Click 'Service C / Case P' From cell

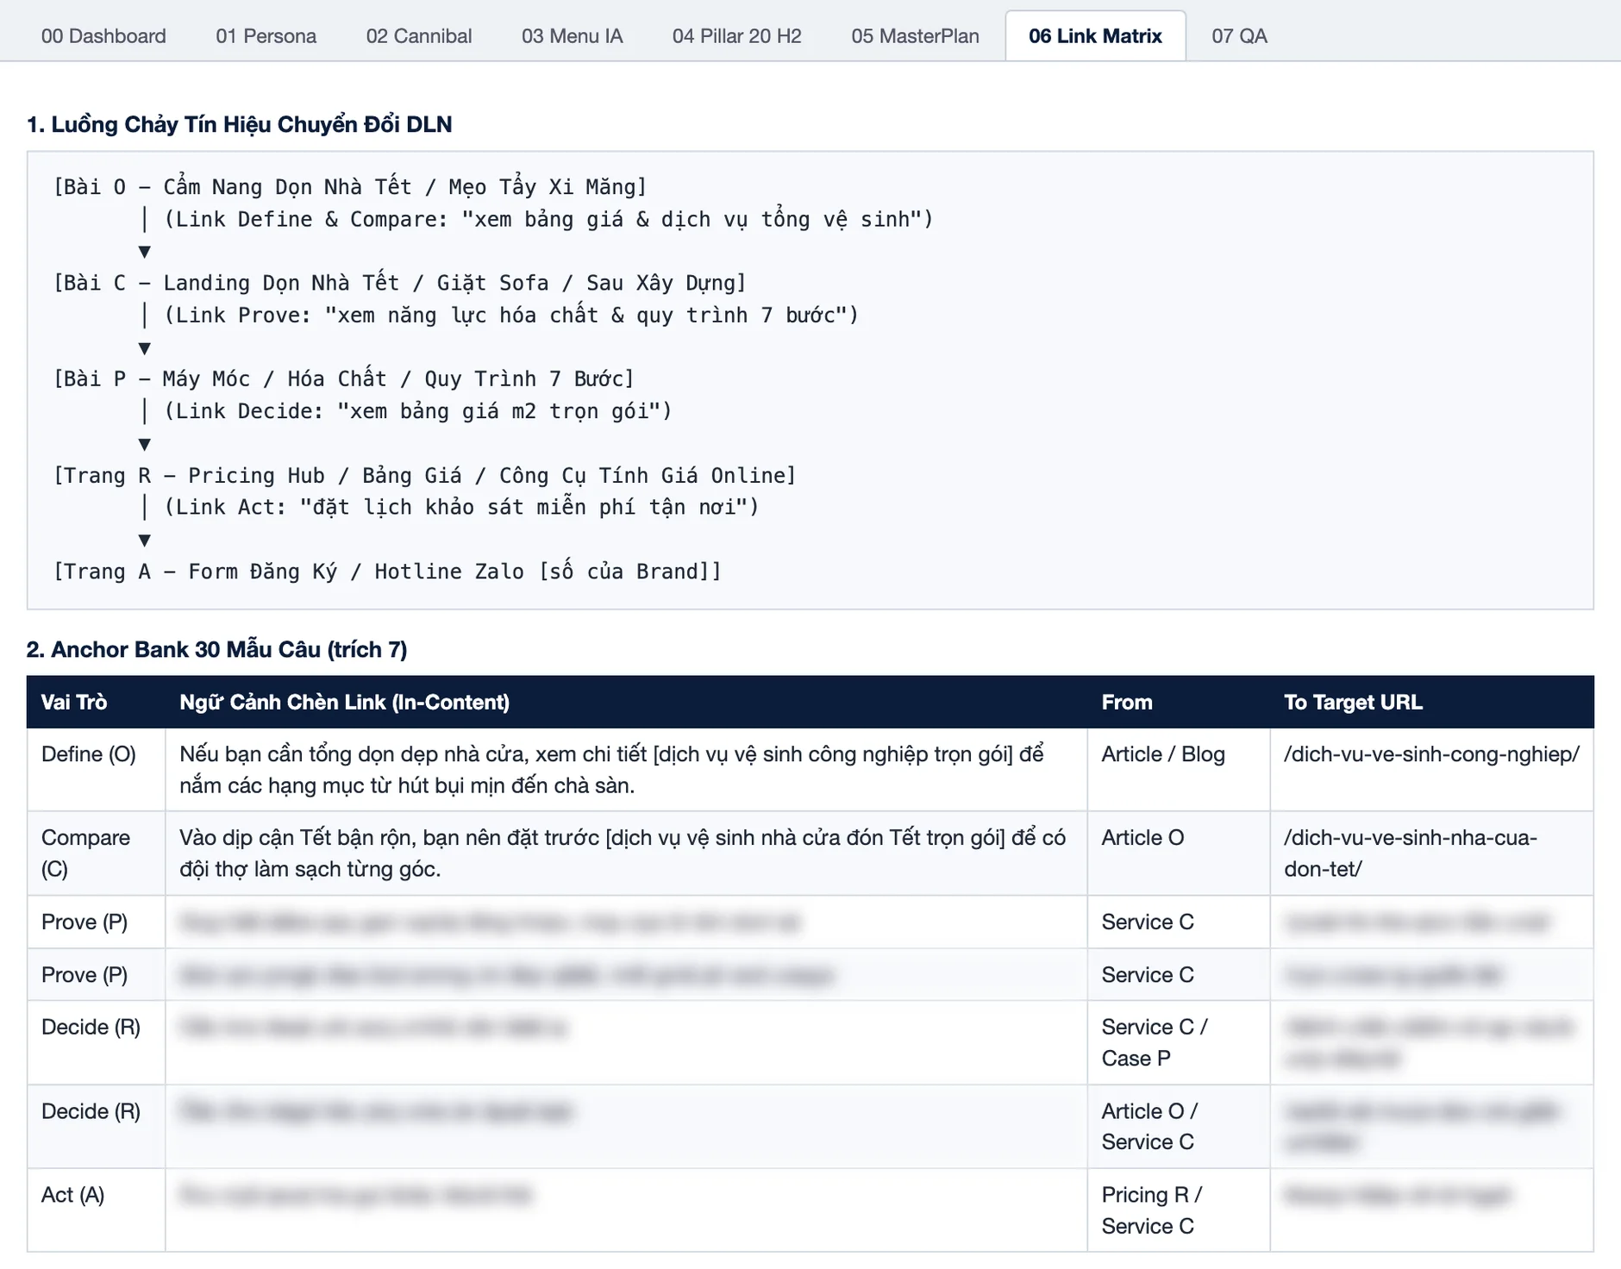tap(1178, 1042)
